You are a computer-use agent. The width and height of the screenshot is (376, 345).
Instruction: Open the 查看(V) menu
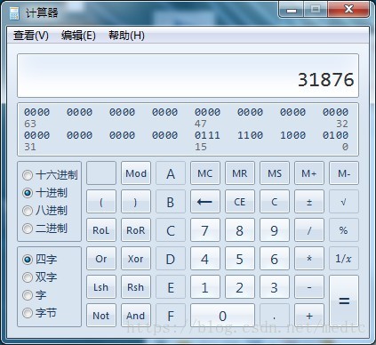click(31, 36)
